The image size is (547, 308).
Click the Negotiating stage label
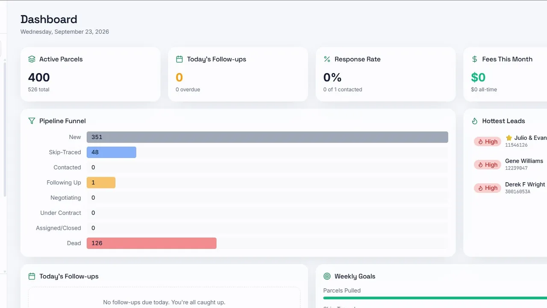coord(66,198)
